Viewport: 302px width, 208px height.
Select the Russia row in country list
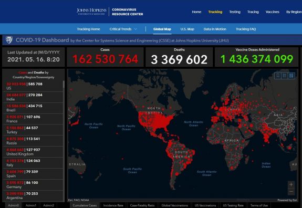[33, 141]
